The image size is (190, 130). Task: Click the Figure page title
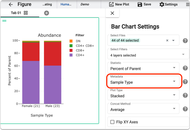pos(24,4)
